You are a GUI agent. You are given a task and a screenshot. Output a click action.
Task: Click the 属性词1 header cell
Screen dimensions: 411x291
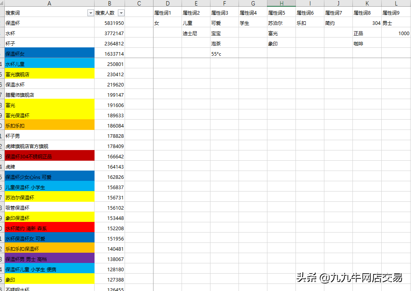coord(167,13)
